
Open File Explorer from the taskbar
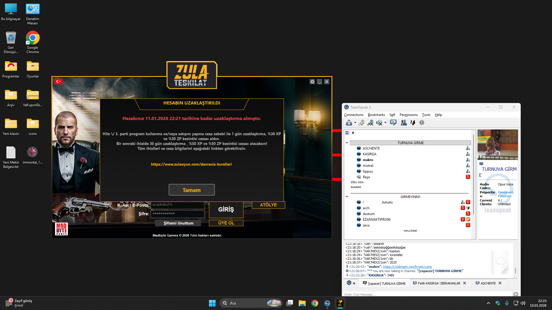302,303
